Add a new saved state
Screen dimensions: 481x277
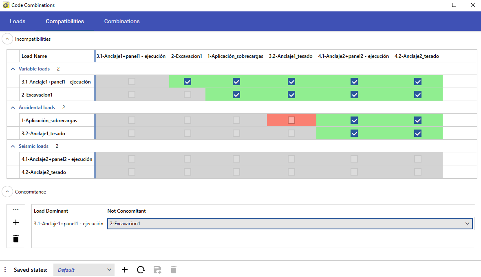tap(125, 270)
